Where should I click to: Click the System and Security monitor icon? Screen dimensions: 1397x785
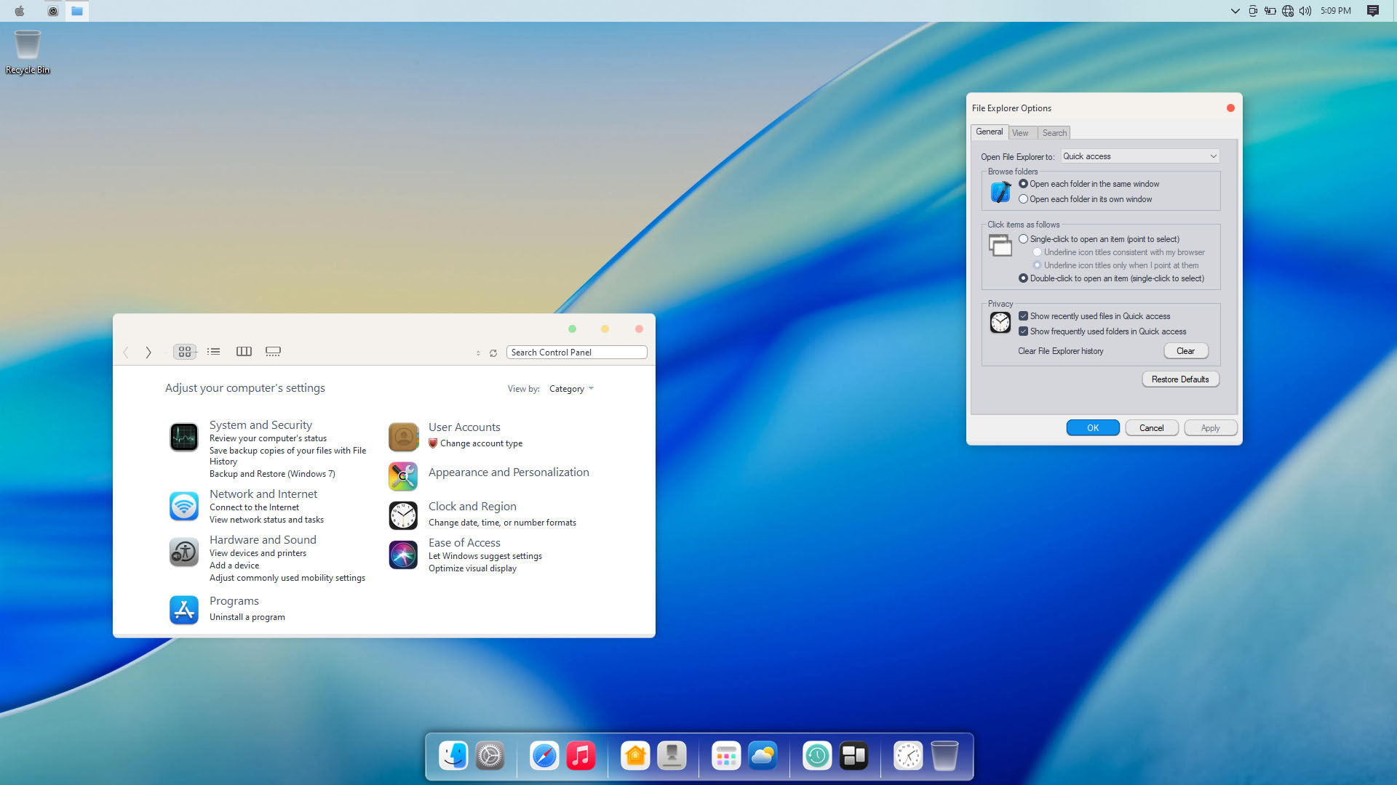point(183,437)
